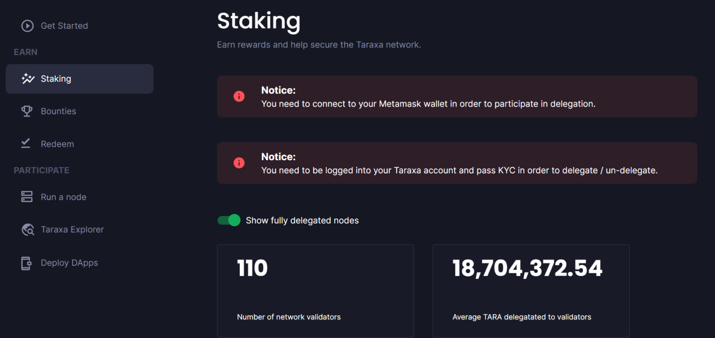Select the Get Started play icon
The height and width of the screenshot is (338, 715).
click(27, 26)
